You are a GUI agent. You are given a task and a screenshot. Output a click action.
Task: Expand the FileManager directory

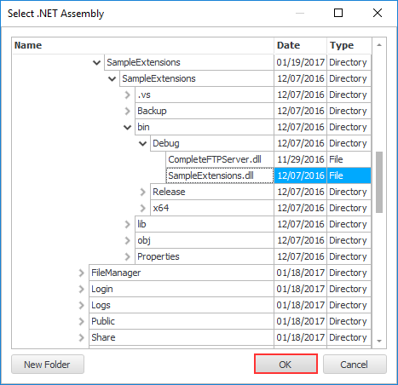(81, 273)
